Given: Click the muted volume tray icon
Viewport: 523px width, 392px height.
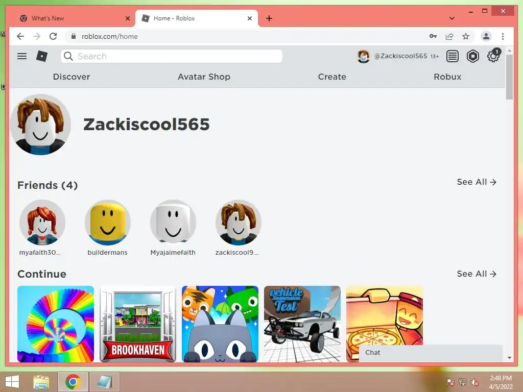Looking at the screenshot, I should [x=475, y=382].
